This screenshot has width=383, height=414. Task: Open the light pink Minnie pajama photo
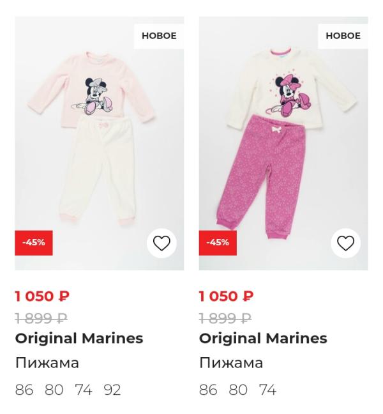point(99,141)
